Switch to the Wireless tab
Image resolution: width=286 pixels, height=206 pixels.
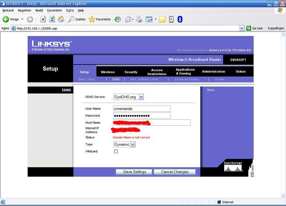coord(108,72)
